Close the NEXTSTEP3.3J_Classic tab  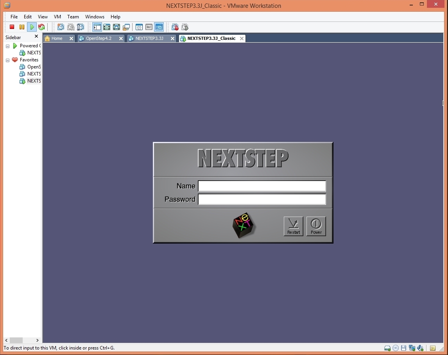pyautogui.click(x=242, y=38)
